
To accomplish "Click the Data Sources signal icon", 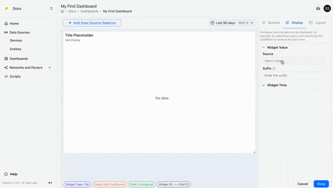I will coord(6,32).
